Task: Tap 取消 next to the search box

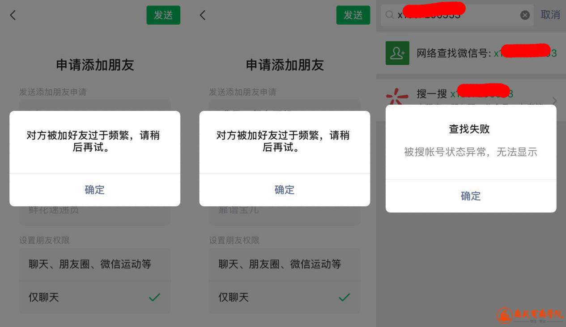Action: tap(550, 15)
